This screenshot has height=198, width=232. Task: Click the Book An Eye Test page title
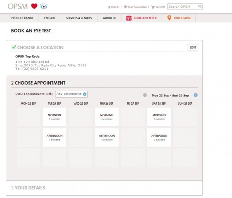tap(31, 30)
